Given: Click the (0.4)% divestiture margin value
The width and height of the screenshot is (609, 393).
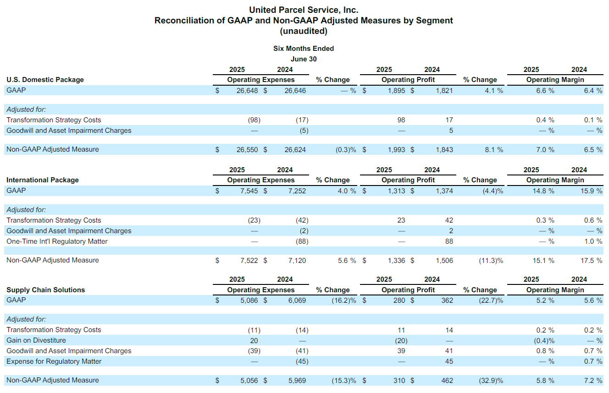Looking at the screenshot, I should pos(543,340).
